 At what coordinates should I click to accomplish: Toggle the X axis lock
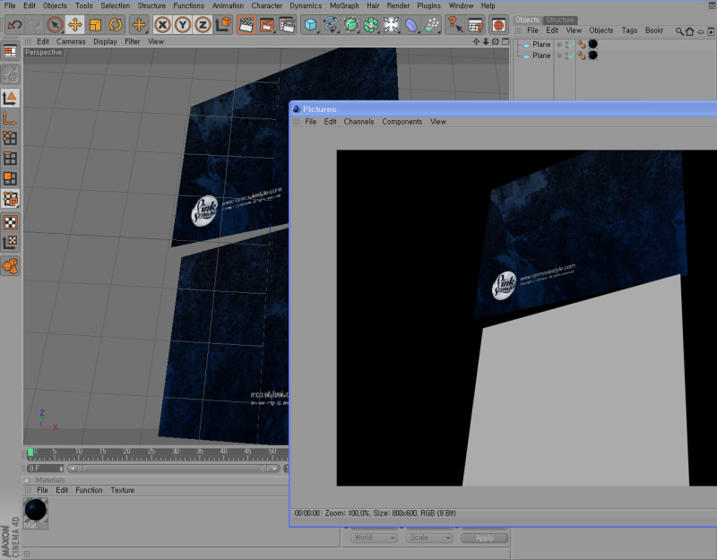point(162,24)
